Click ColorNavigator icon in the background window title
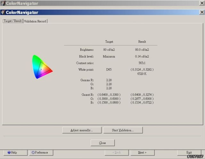 coord(3,3)
